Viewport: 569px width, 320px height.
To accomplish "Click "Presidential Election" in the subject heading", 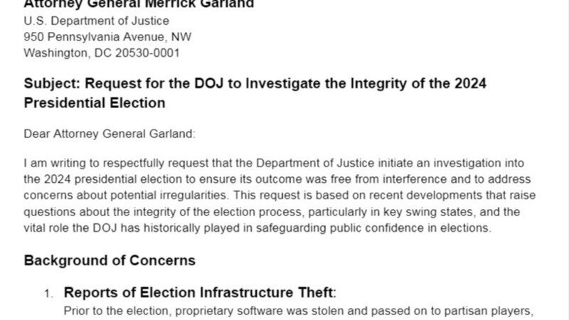I will 95,102.
